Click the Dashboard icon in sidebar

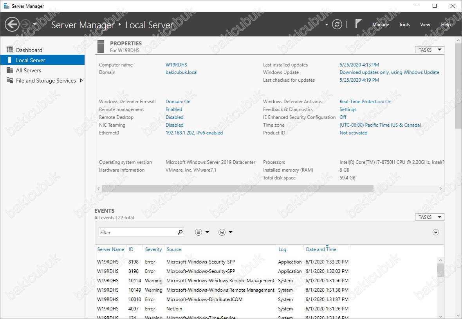tap(10, 49)
